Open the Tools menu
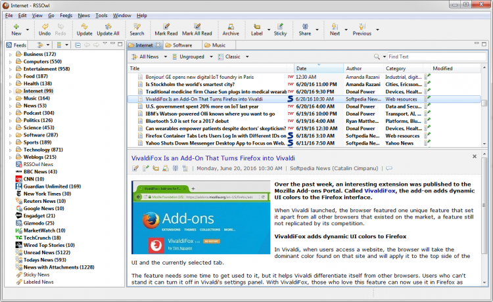Viewport: 493px width, 302px height. click(x=101, y=15)
